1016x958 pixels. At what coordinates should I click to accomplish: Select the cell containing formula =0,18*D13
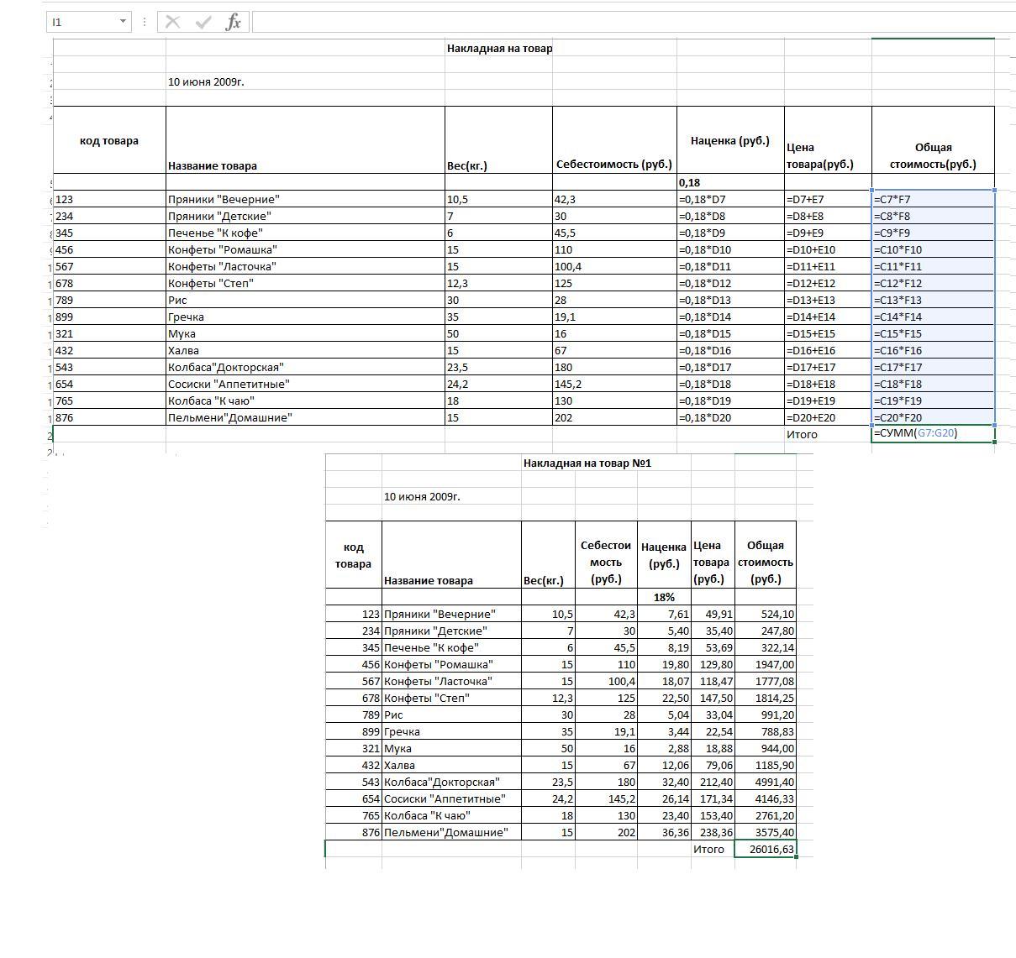pyautogui.click(x=729, y=300)
